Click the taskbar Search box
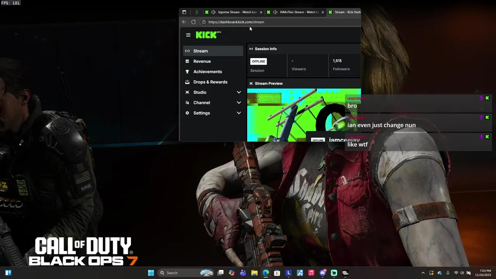 pos(186,273)
